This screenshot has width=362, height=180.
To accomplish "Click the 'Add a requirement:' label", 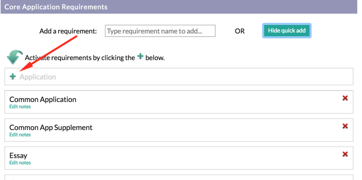I will 68,31.
